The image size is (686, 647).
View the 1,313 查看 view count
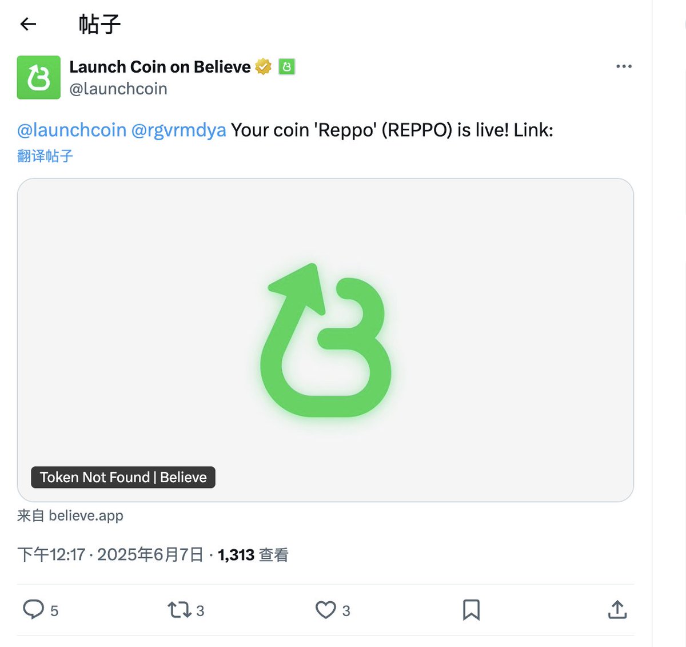(253, 554)
